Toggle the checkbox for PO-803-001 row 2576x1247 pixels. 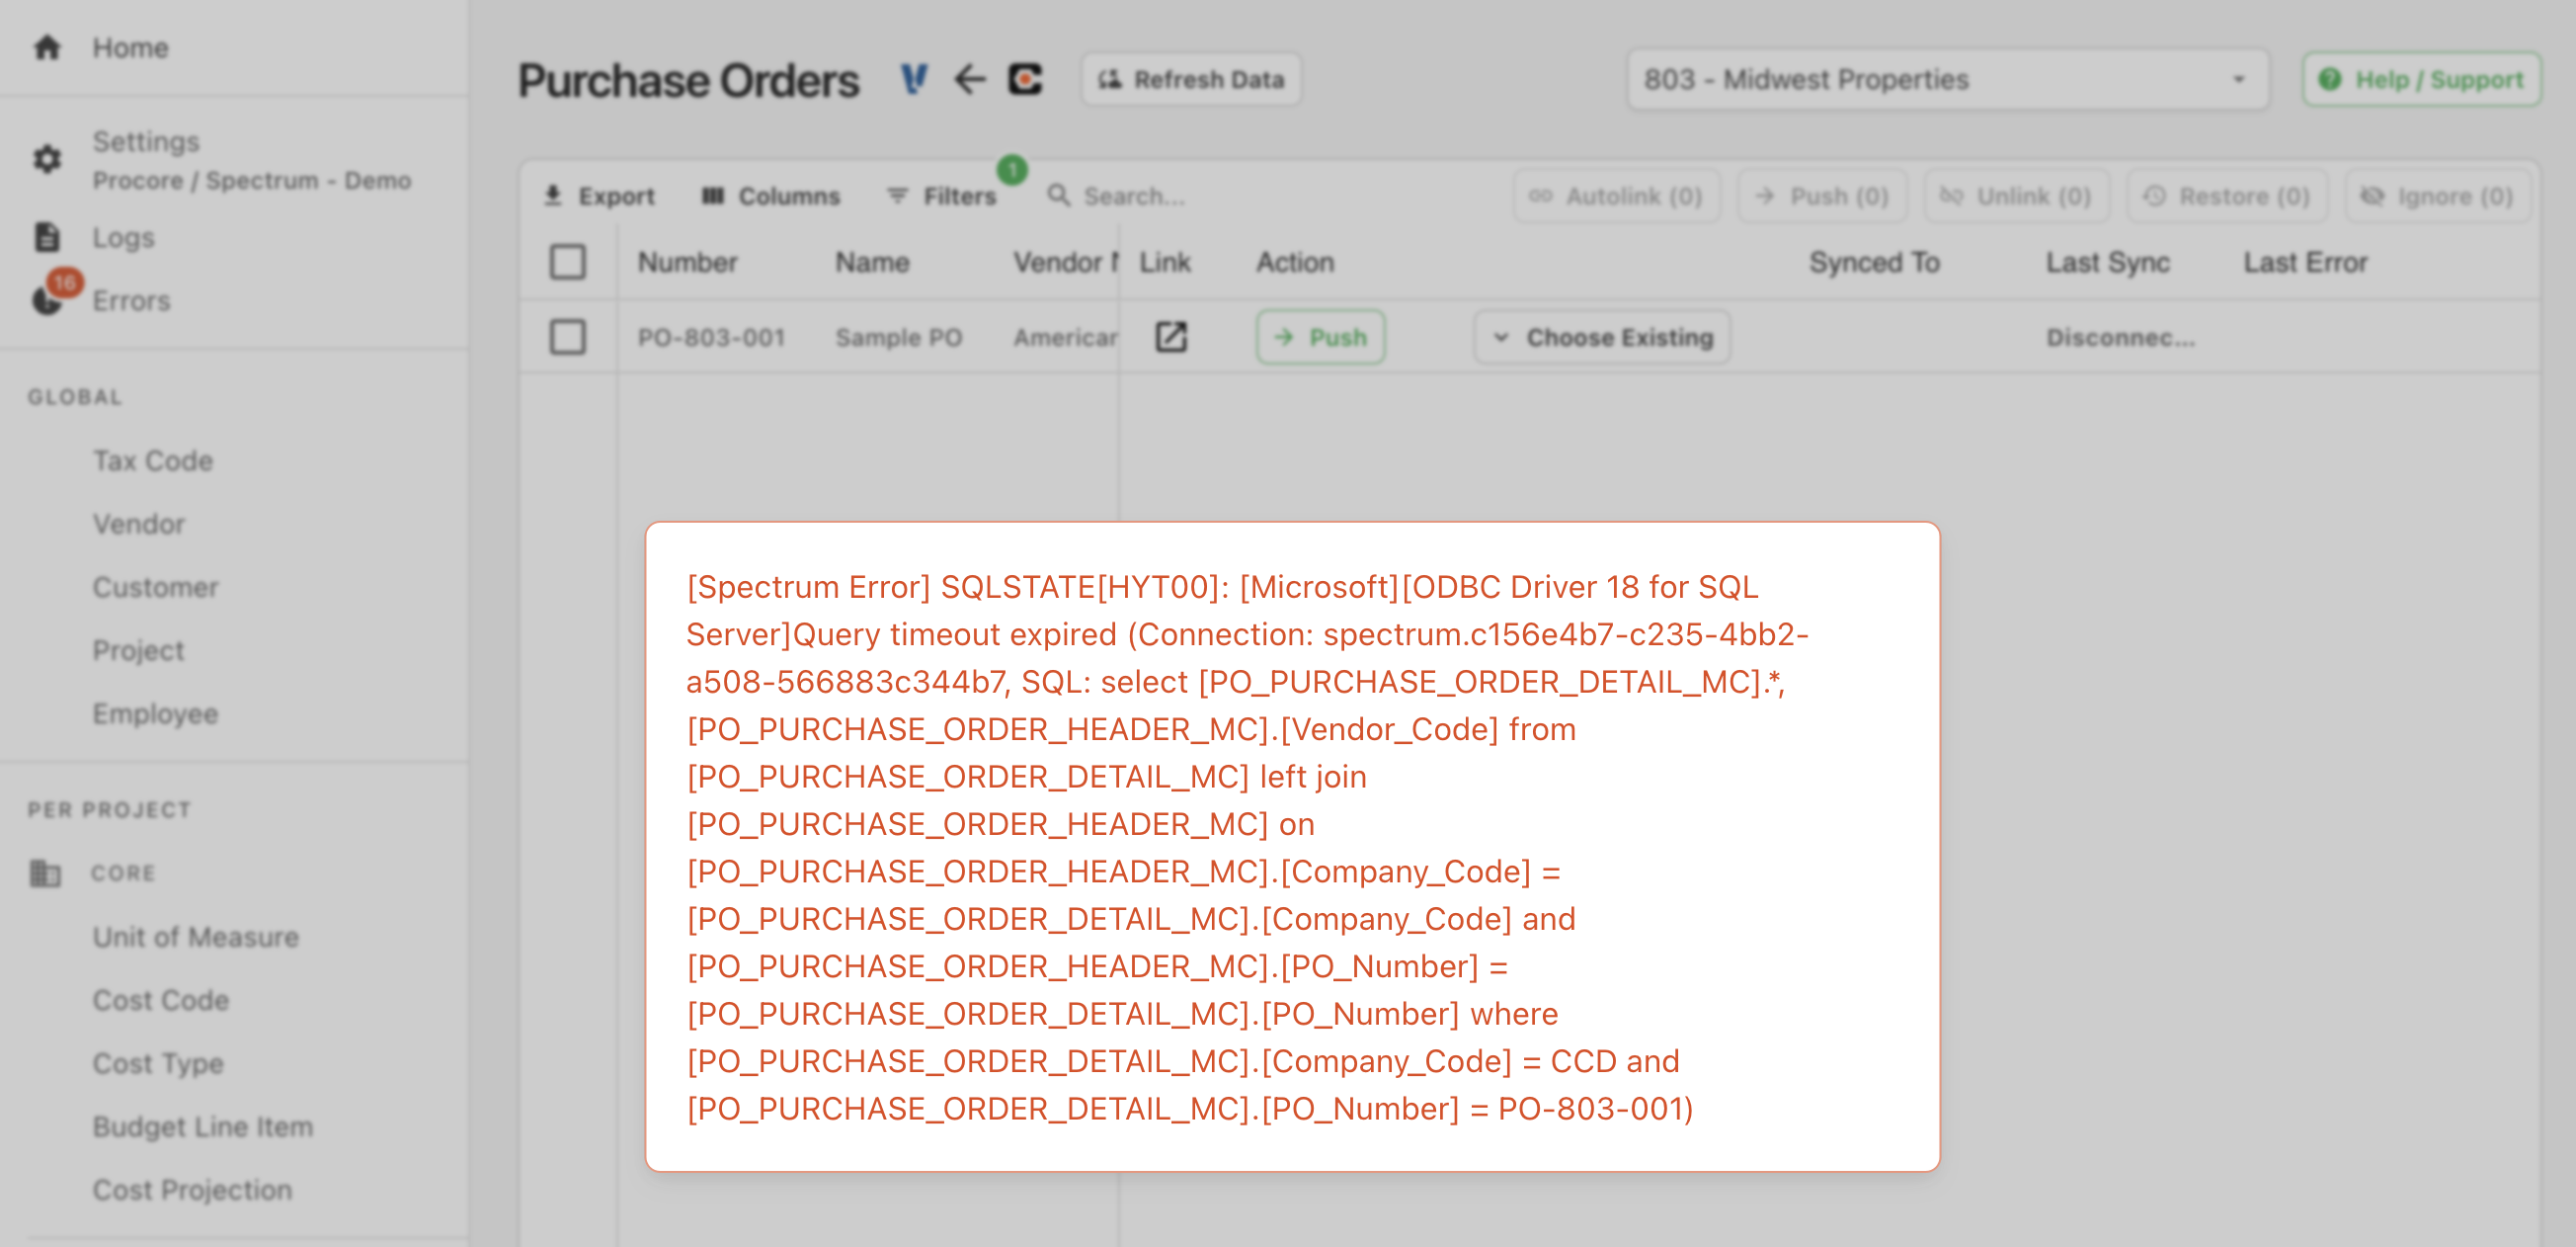coord(568,339)
